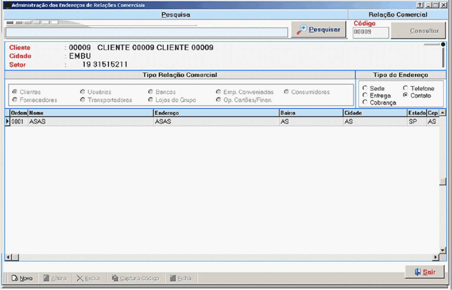Sort by the Nome column header
This screenshot has width=452, height=290.
91,113
